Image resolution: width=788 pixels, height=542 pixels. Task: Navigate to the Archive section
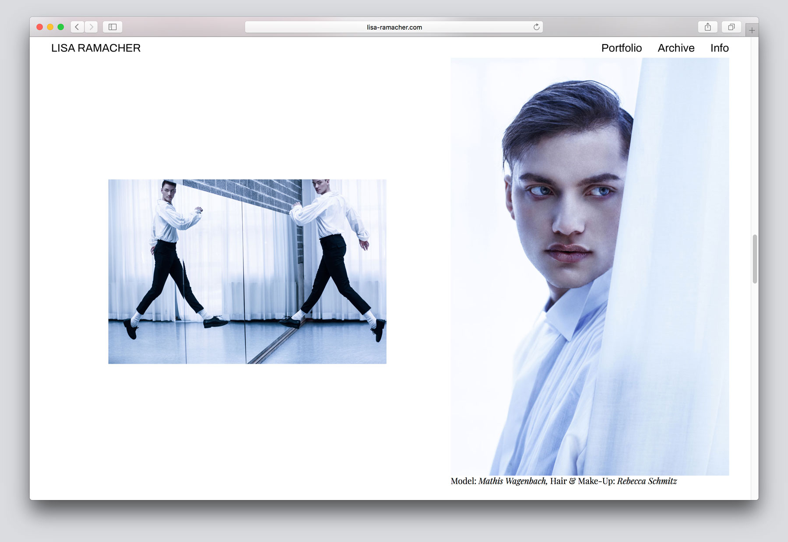[x=676, y=48]
